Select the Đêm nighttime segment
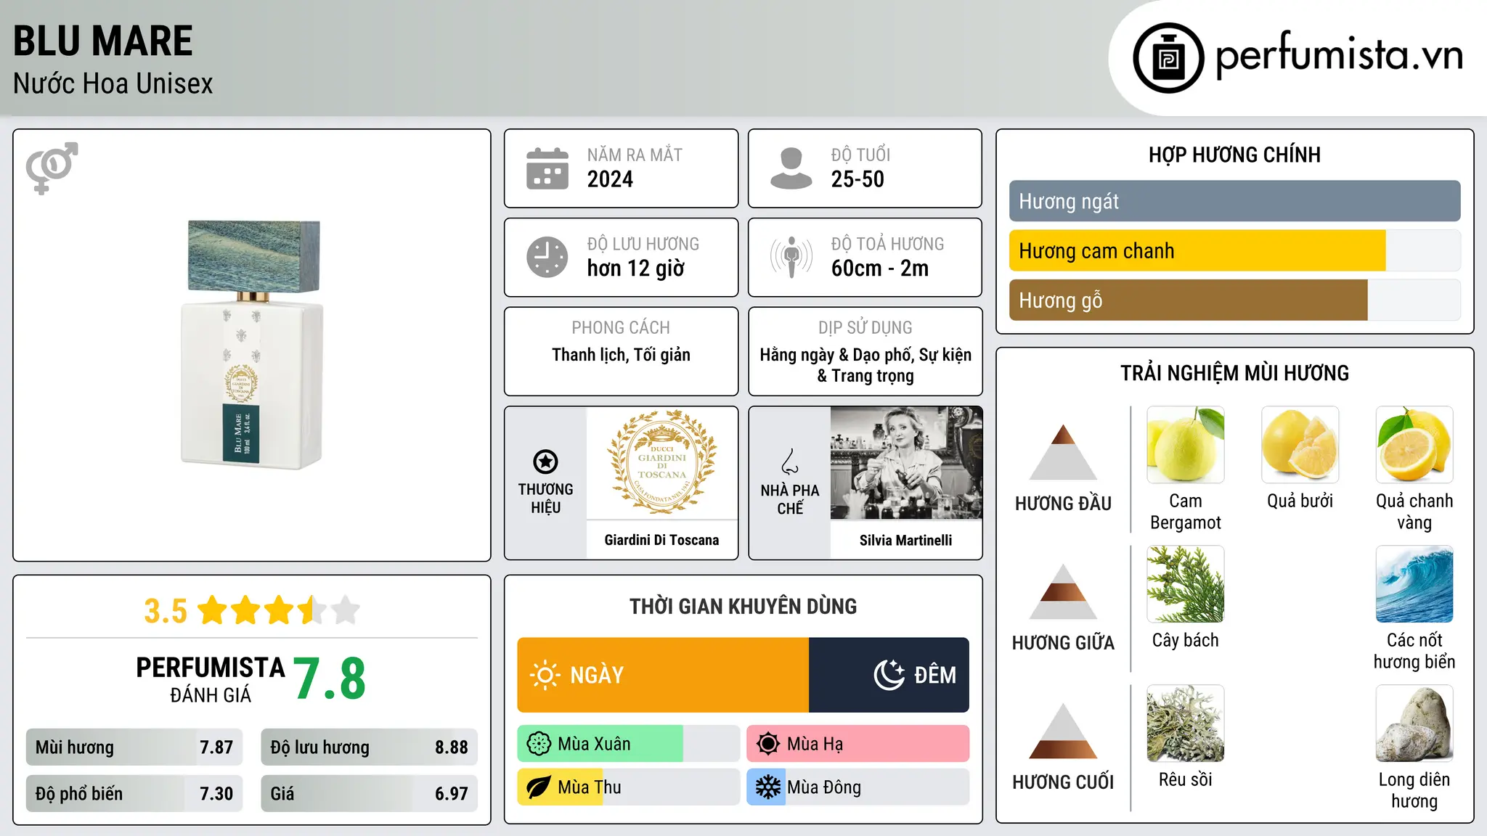This screenshot has height=836, width=1487. pos(889,675)
